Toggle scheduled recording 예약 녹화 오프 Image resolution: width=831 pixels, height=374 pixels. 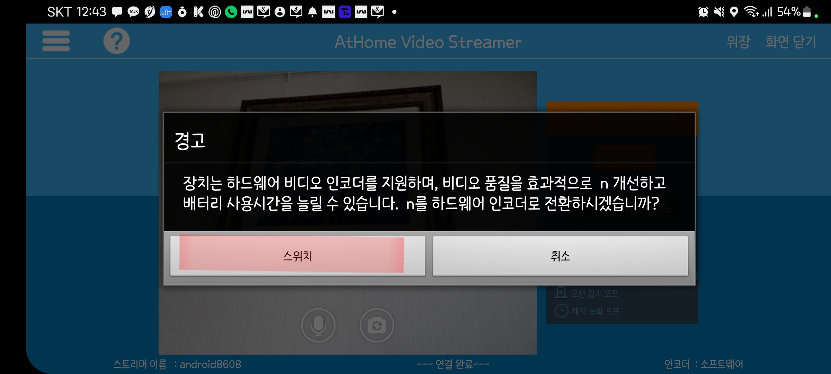pyautogui.click(x=595, y=311)
